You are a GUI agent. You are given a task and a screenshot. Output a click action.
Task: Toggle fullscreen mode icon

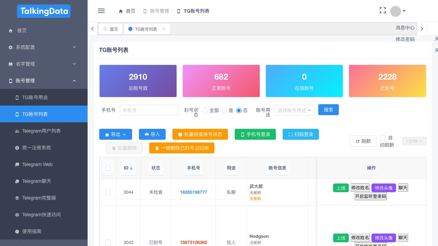[383, 11]
